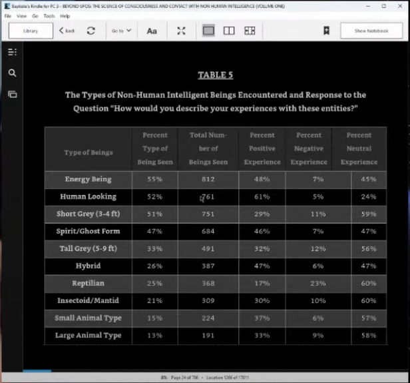Click the sync refresh icon

pos(91,31)
